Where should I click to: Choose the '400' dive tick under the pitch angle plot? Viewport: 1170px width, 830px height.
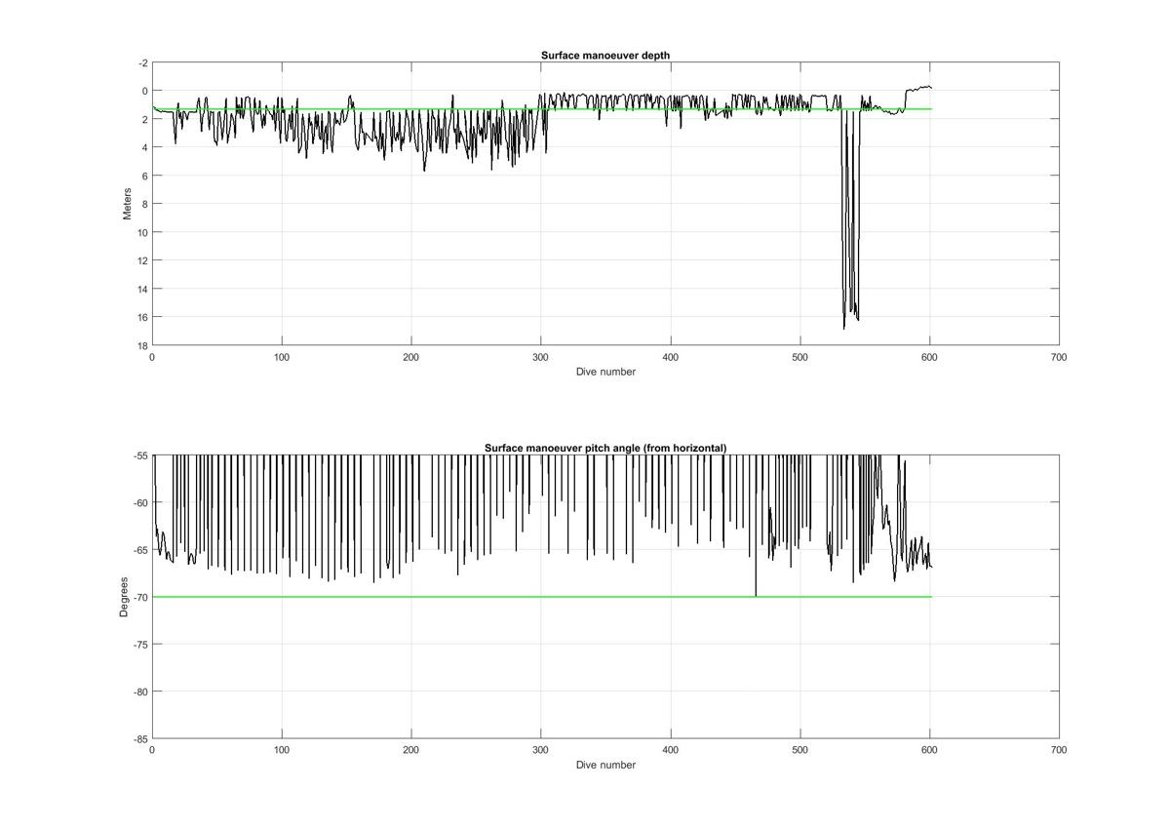pos(671,750)
